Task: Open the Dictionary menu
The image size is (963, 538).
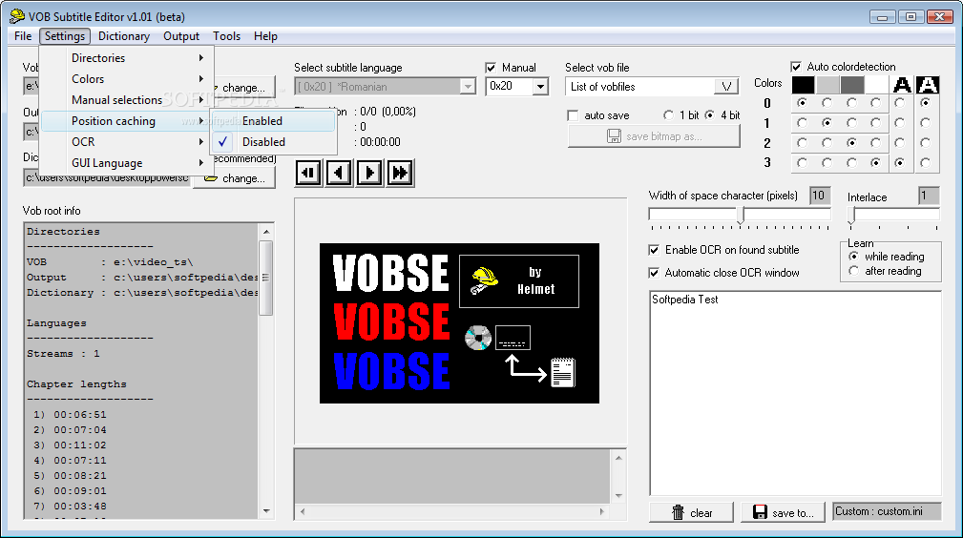Action: [x=124, y=36]
